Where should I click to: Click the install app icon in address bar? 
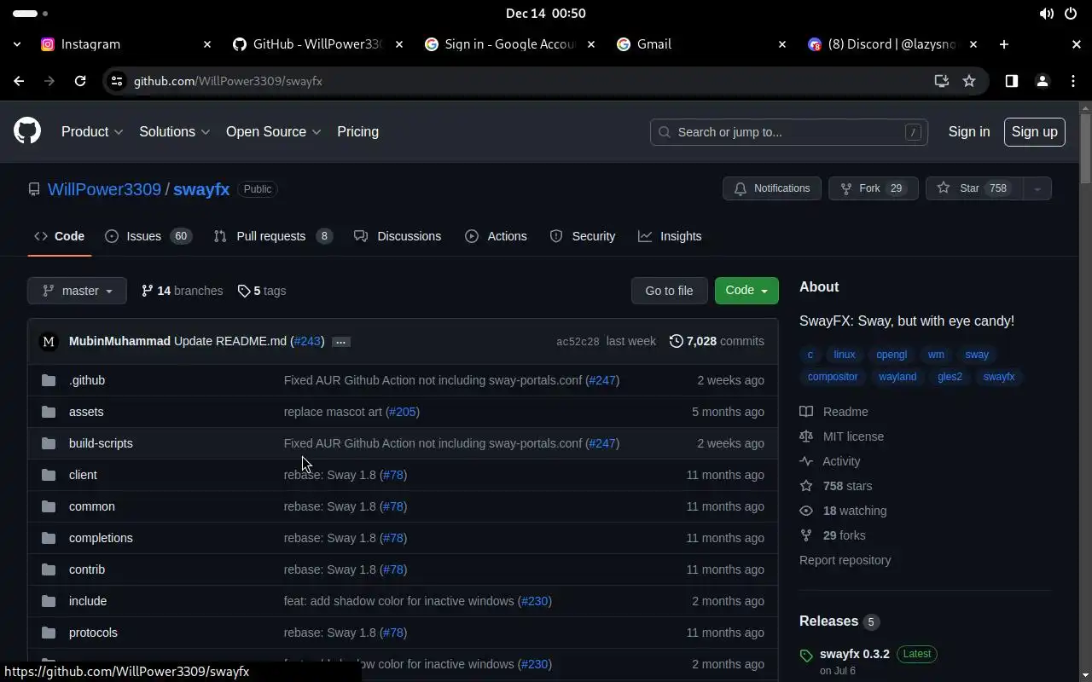(942, 81)
